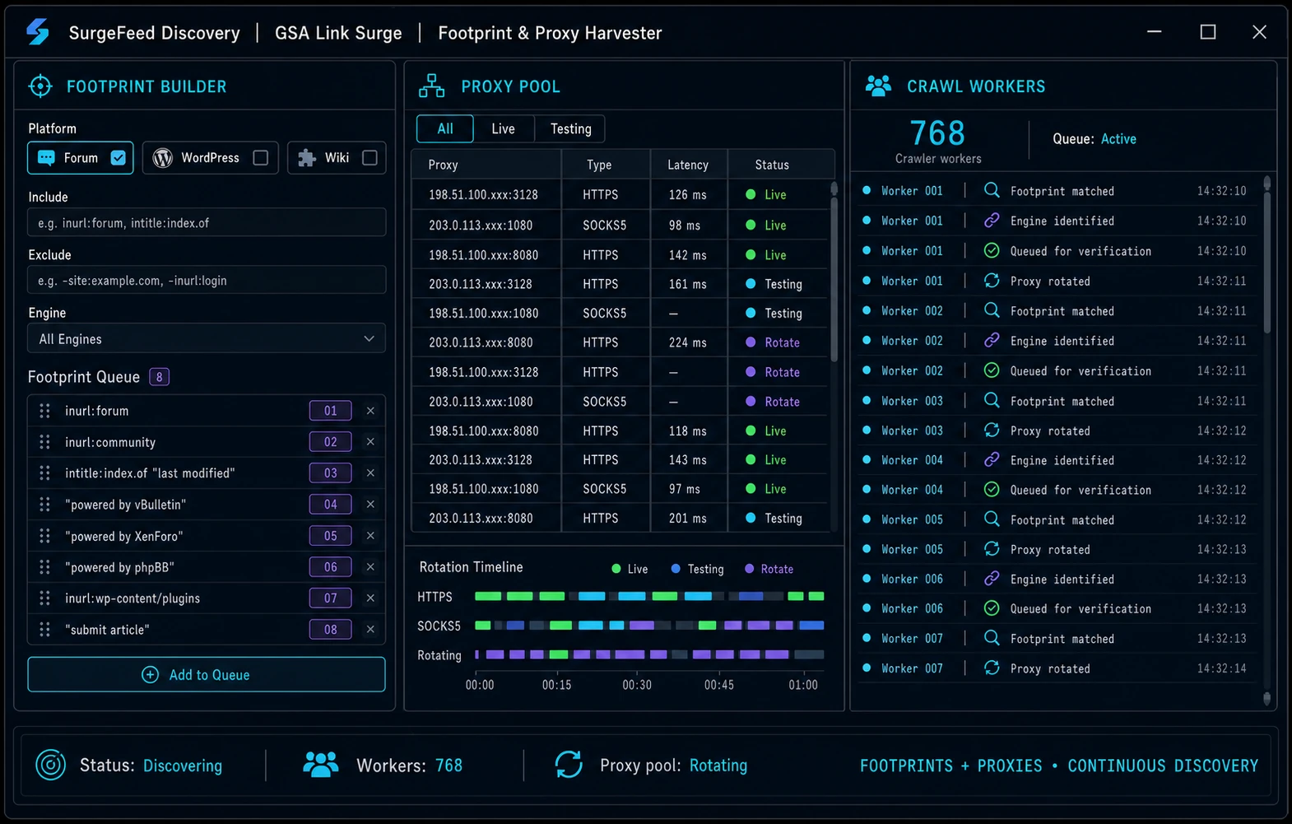Click magnifier icon on Worker 007 Footprint matched
Viewport: 1292px width, 824px height.
992,638
